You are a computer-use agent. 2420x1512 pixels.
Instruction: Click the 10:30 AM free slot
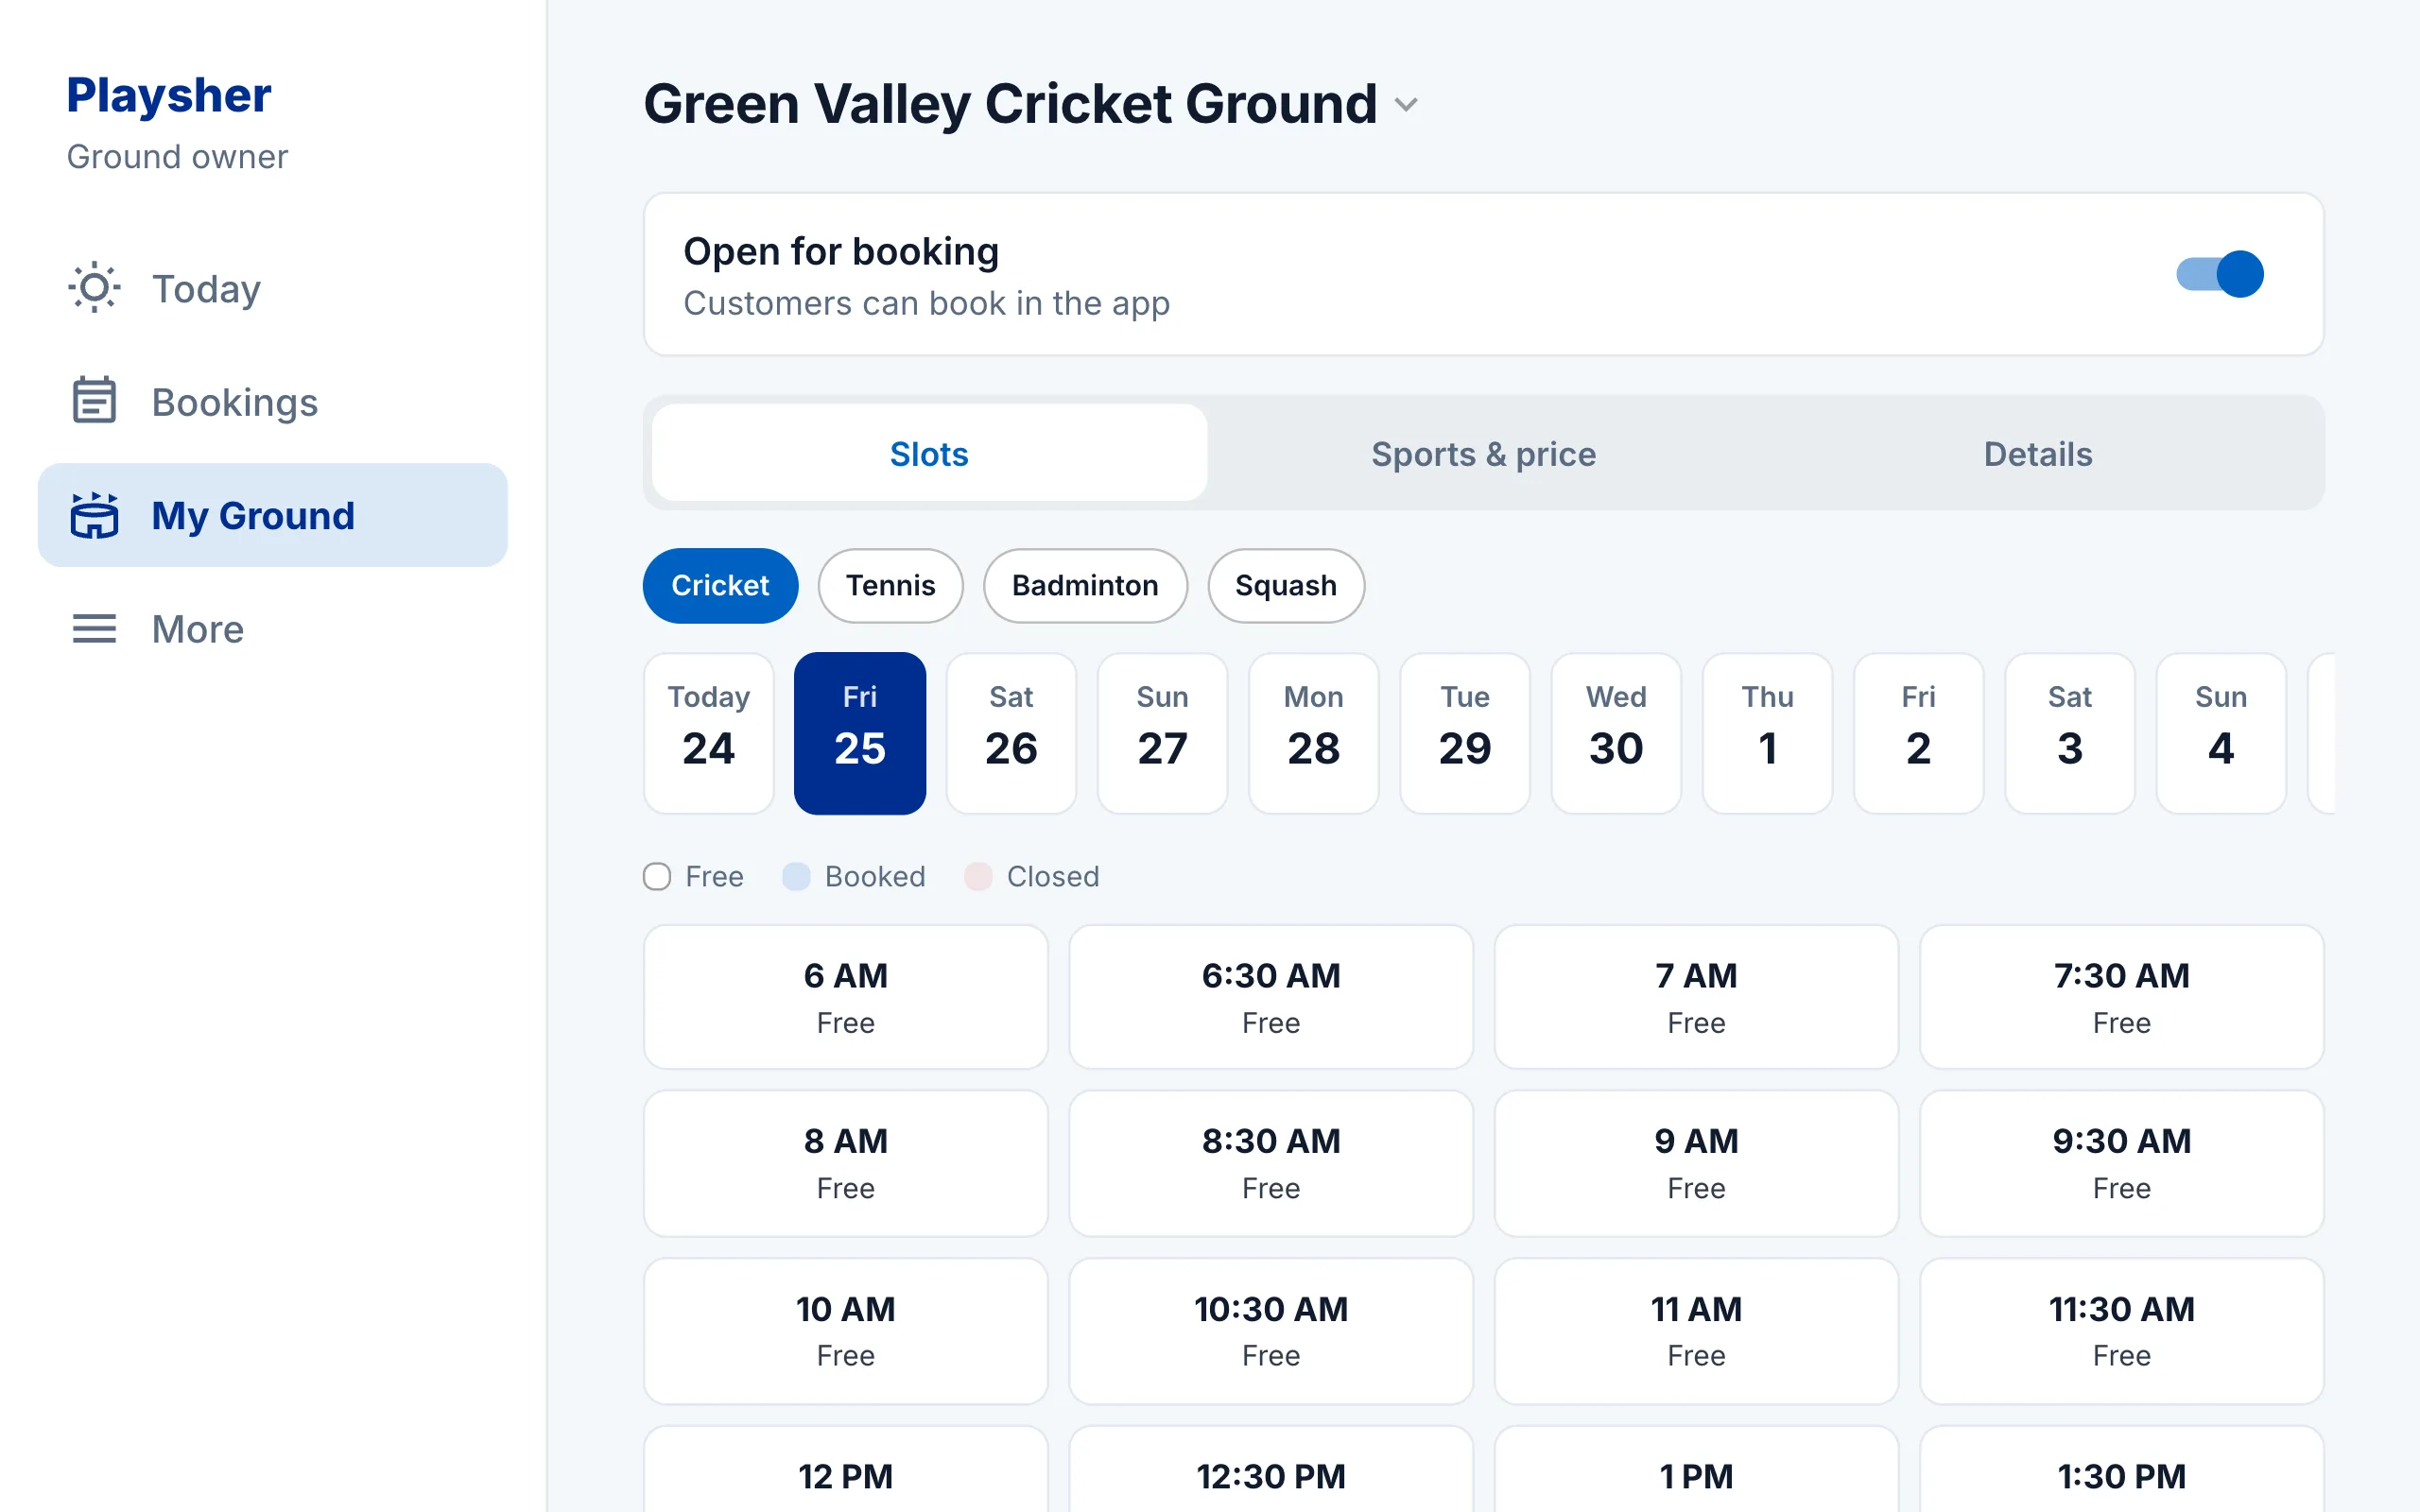tap(1271, 1331)
